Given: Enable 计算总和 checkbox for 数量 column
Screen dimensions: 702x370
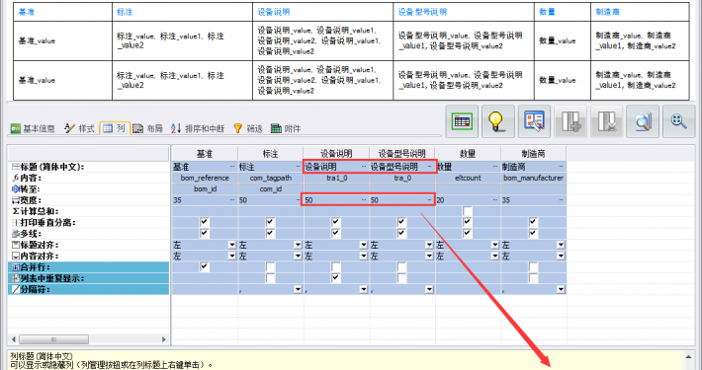Looking at the screenshot, I should (468, 211).
